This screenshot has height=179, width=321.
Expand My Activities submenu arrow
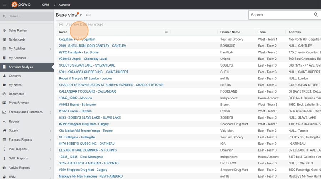click(x=51, y=49)
